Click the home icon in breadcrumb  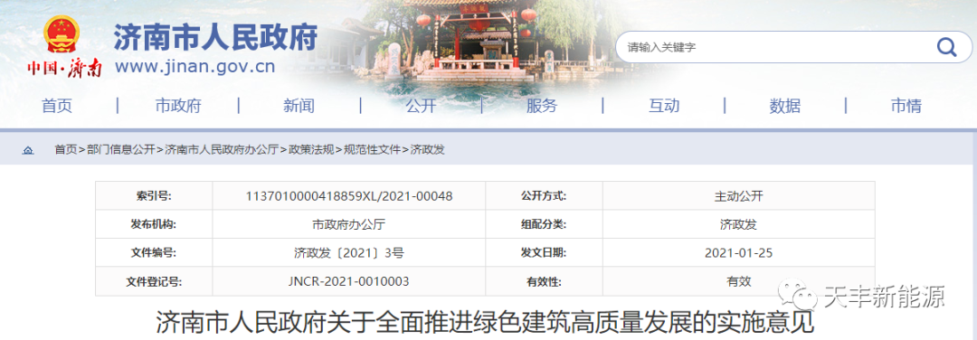point(28,150)
